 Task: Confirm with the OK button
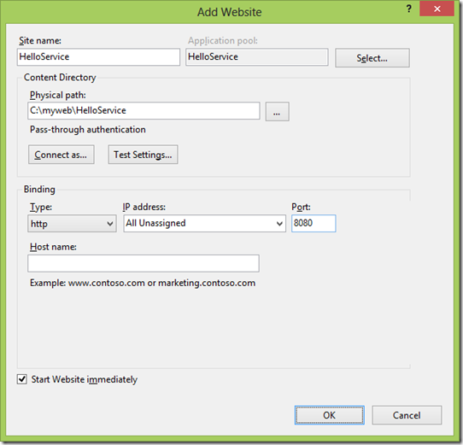[x=329, y=415]
